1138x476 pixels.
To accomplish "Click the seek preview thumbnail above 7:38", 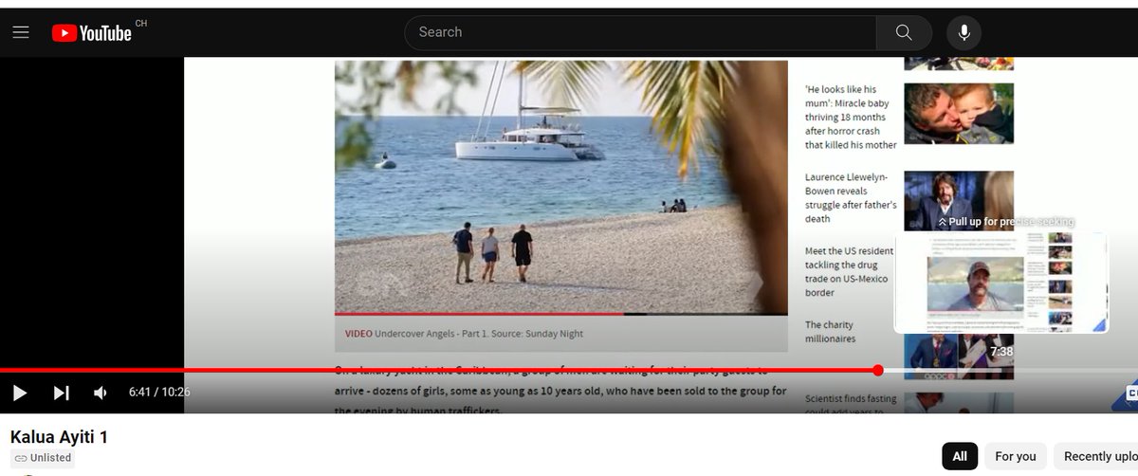I will click(1000, 283).
